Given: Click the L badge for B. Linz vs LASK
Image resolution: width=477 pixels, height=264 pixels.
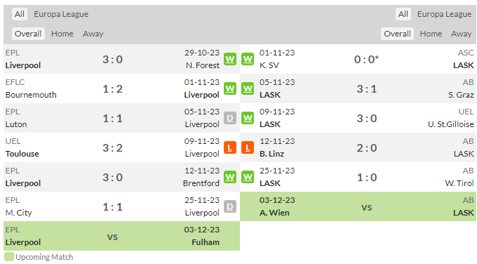Looking at the screenshot, I should point(248,147).
